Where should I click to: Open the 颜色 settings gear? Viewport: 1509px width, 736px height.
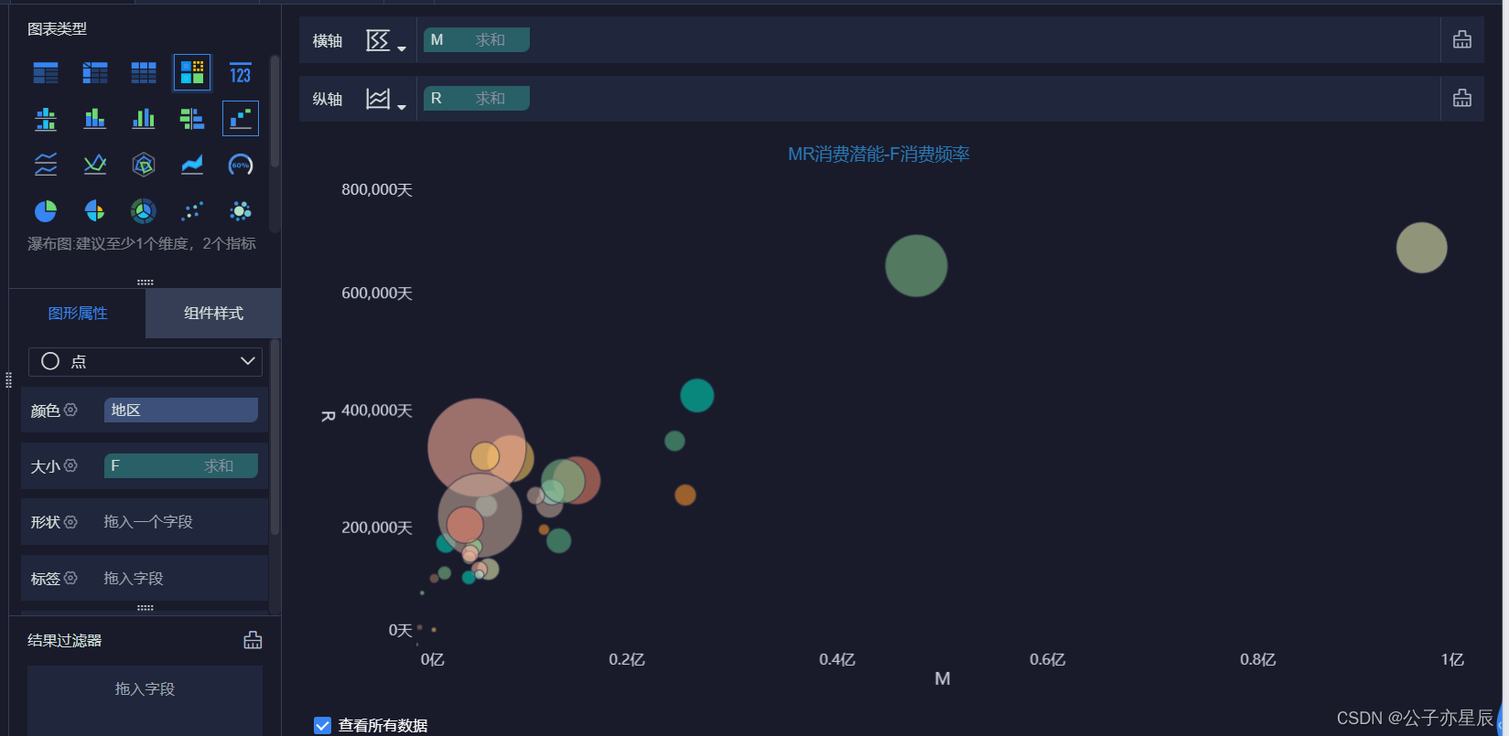70,411
